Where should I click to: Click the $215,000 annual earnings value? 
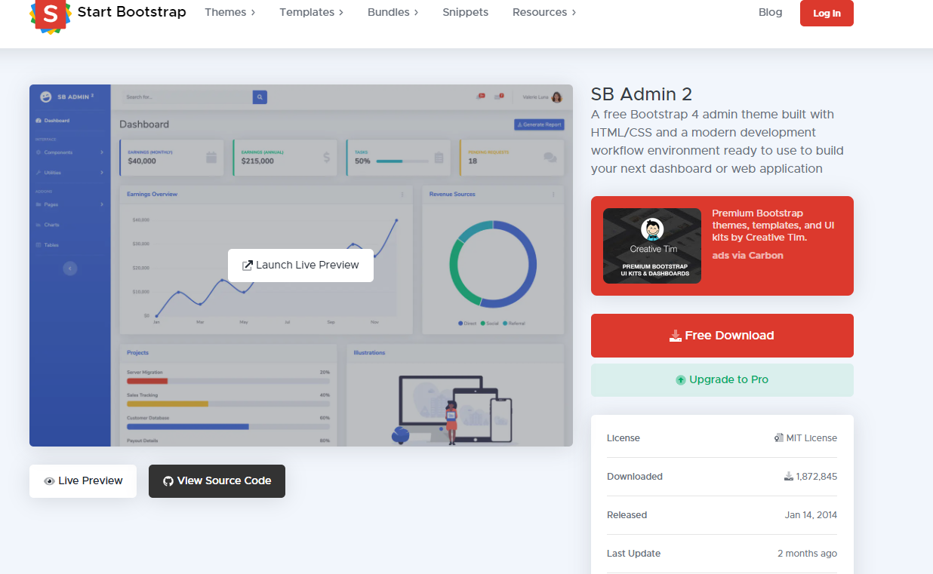click(x=257, y=161)
